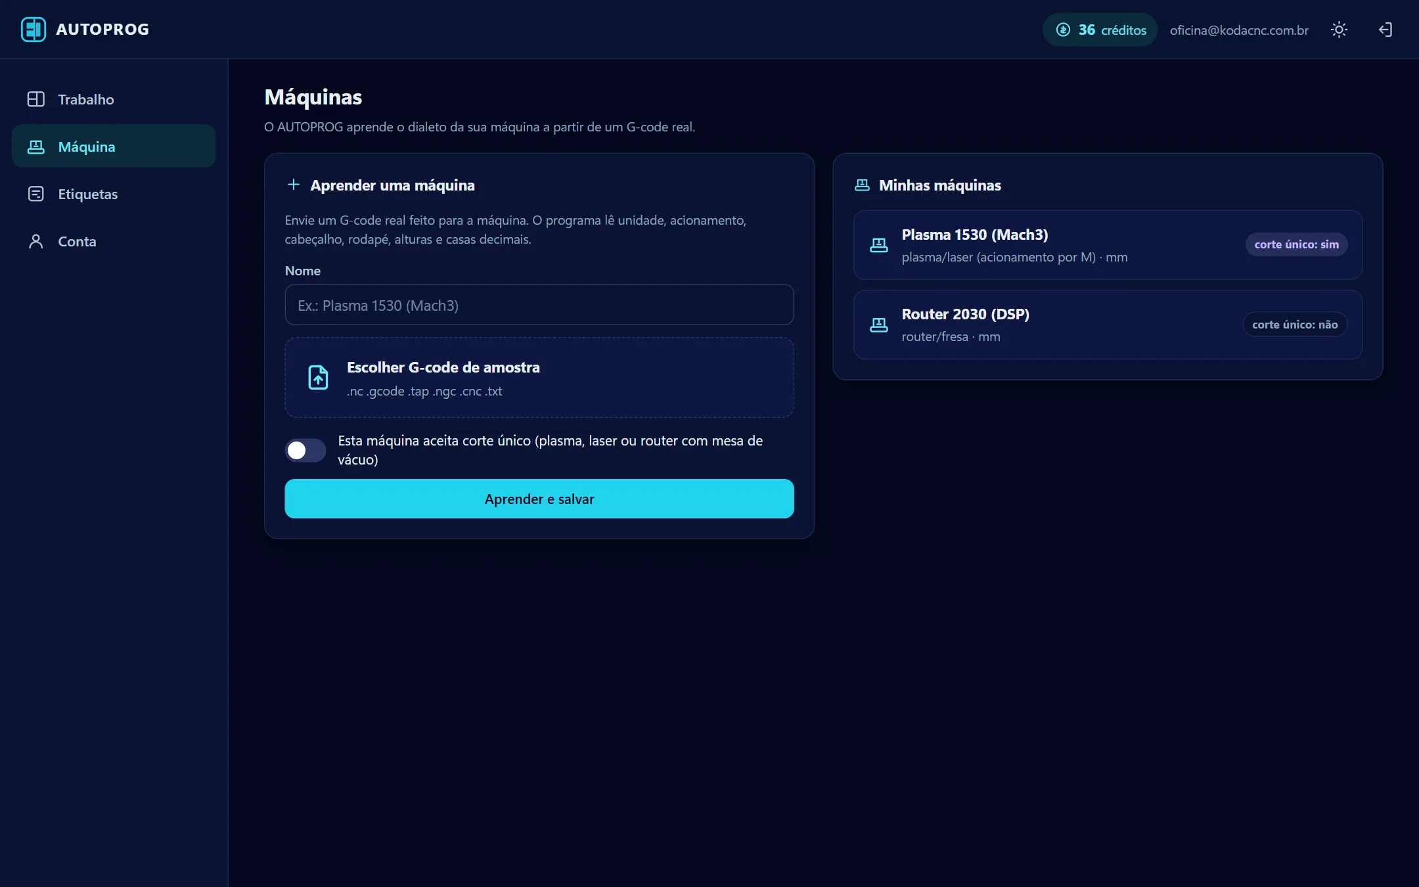Click the Trabalho sidebar icon

click(36, 99)
